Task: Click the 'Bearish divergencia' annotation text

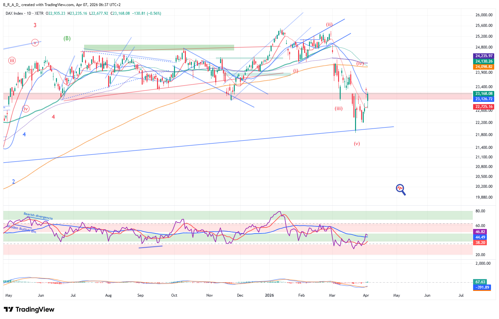Action: coord(38,216)
